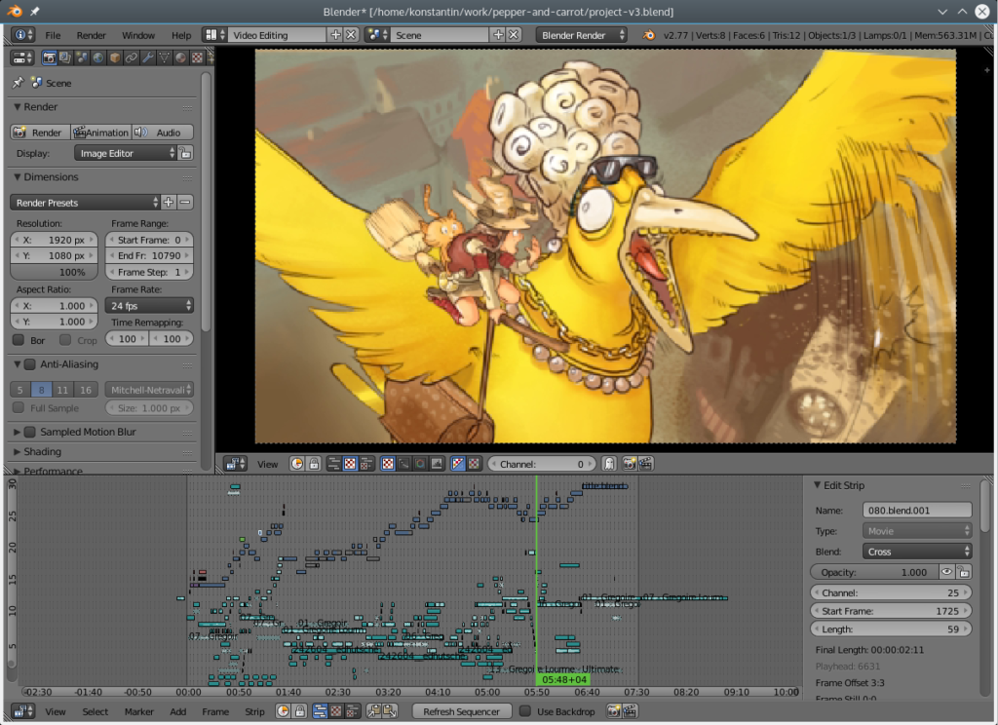This screenshot has width=998, height=725.
Task: Click the ghost overlay icon in preview header
Action: coord(609,464)
